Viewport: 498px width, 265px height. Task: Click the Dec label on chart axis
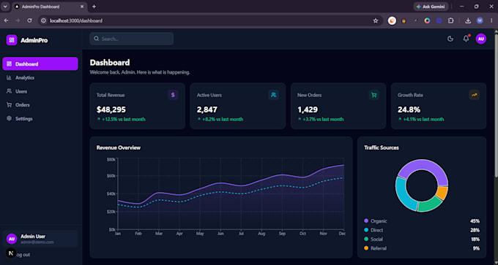pyautogui.click(x=342, y=234)
